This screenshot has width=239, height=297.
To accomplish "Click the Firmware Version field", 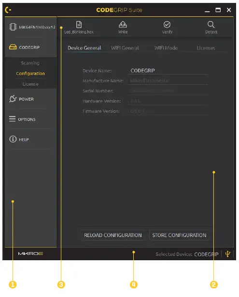I will [x=168, y=111].
